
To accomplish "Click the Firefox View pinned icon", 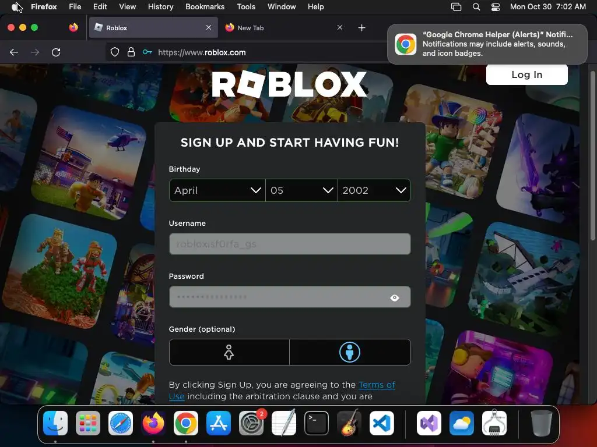I will tap(73, 27).
